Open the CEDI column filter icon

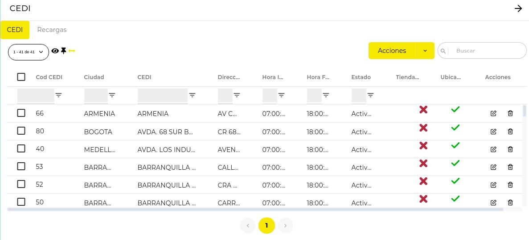pos(192,95)
